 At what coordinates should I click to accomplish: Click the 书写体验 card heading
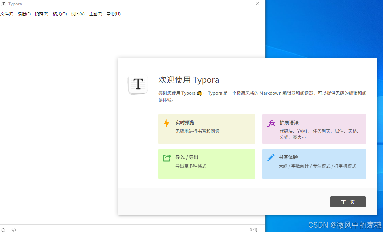pyautogui.click(x=288, y=157)
